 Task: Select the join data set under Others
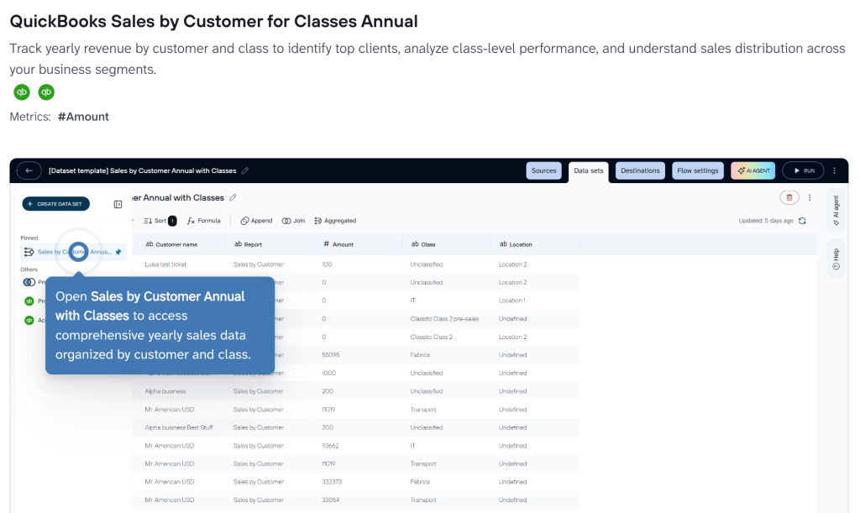34,282
